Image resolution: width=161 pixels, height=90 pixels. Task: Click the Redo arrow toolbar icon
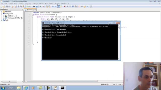30,7
